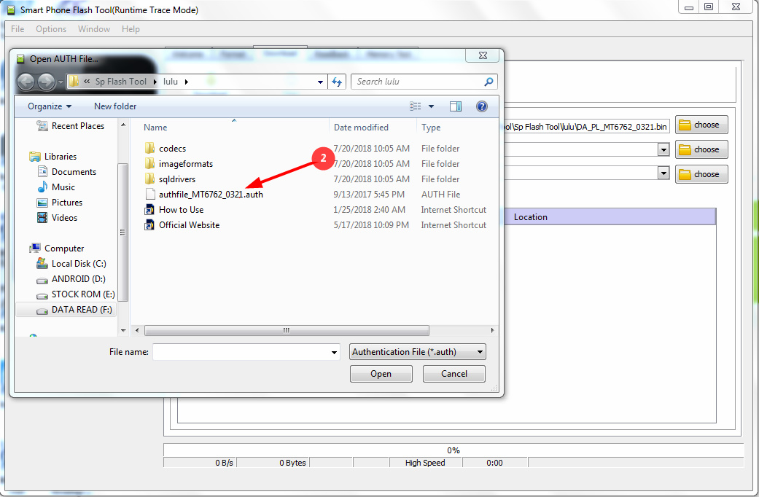The image size is (759, 497).
Task: Click the ANDROID (D:) drive icon
Action: (x=42, y=280)
